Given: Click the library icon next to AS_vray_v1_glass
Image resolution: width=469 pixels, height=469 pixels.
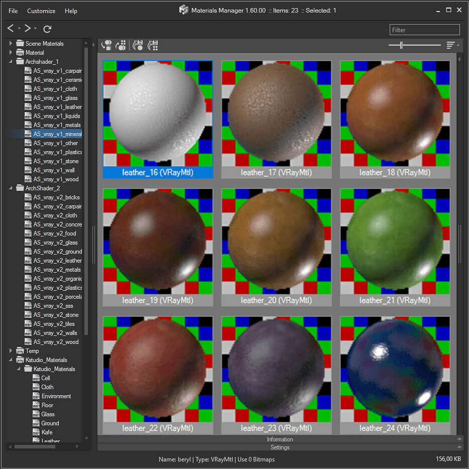Looking at the screenshot, I should point(28,98).
